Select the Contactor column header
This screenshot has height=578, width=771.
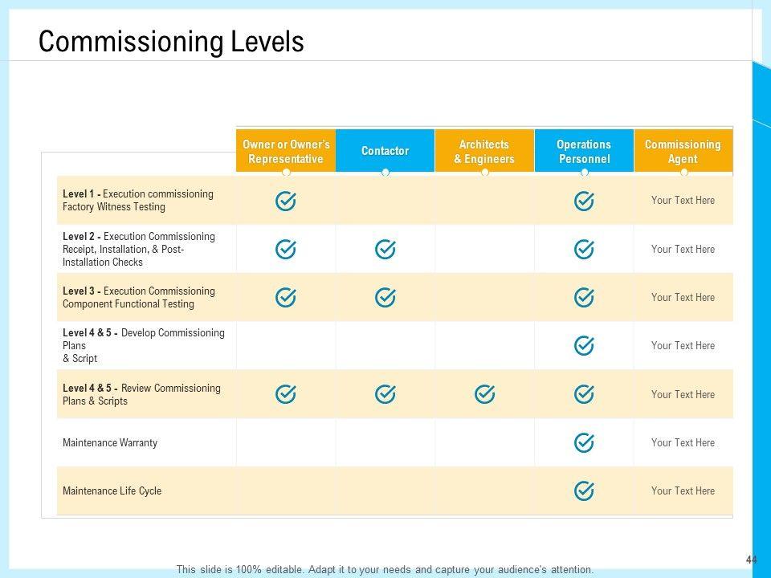385,151
